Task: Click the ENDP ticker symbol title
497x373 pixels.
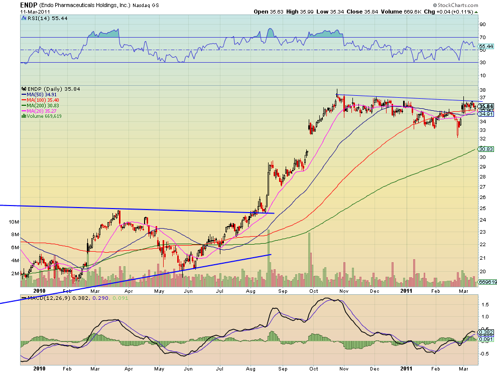Action: [x=29, y=5]
